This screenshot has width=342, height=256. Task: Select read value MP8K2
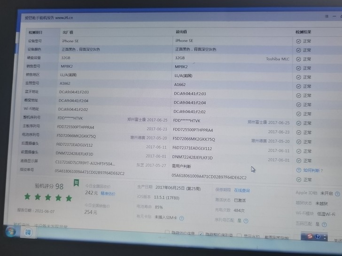pyautogui.click(x=181, y=67)
